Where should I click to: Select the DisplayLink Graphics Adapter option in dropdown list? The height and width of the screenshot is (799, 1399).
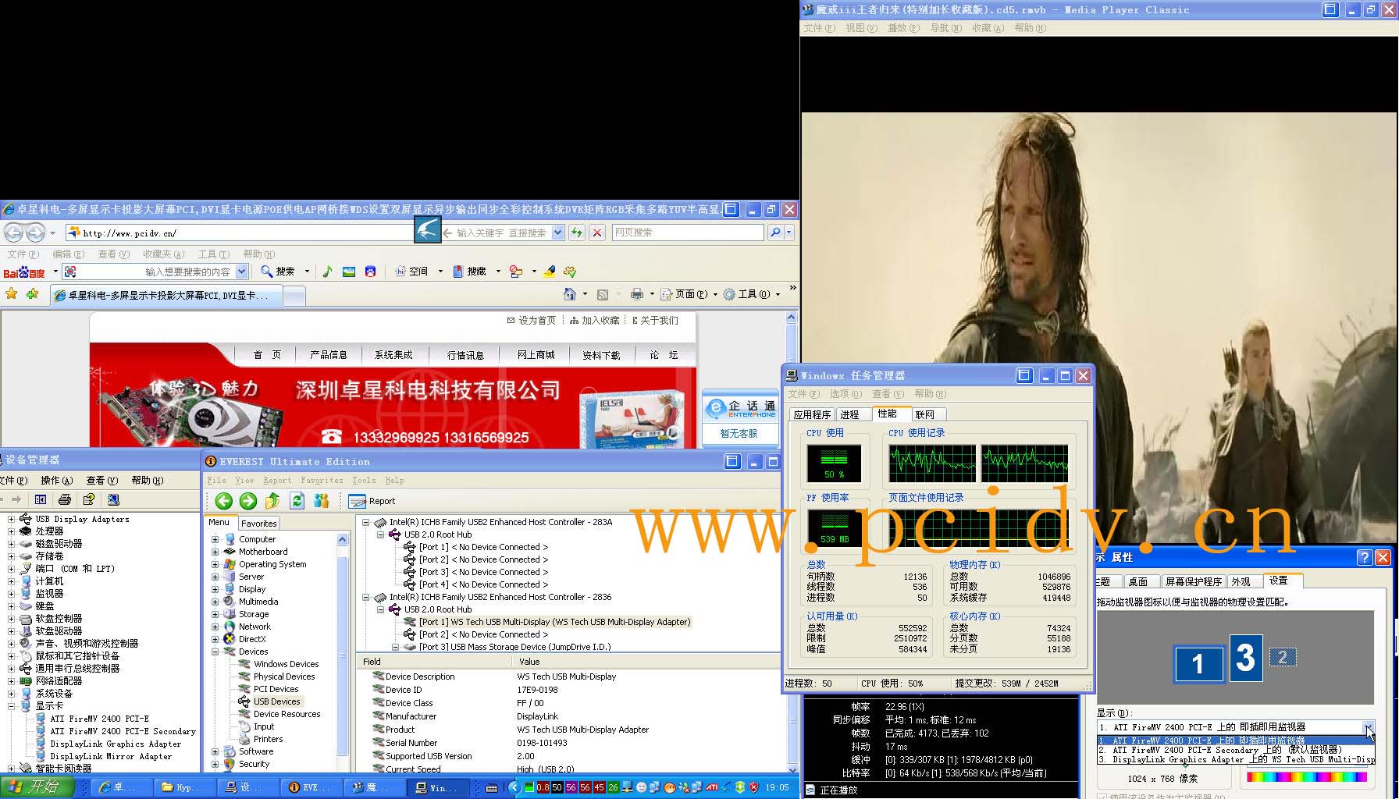(1236, 759)
